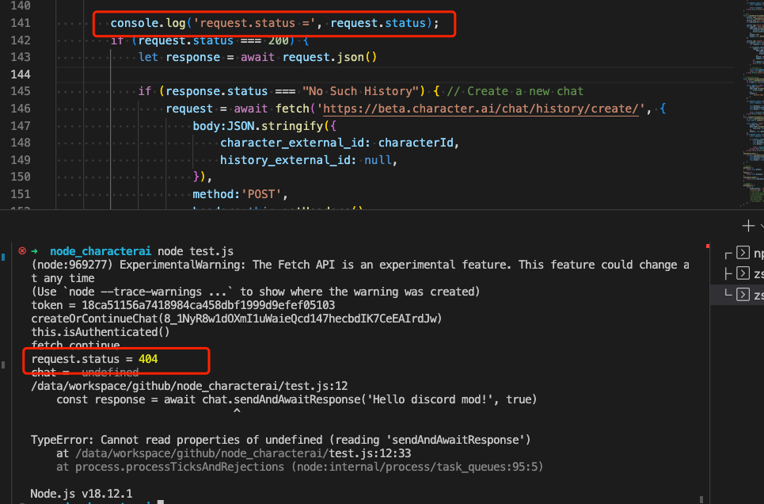Click the shell icon beside the first zsh terminal
The width and height of the screenshot is (764, 504).
(x=743, y=274)
